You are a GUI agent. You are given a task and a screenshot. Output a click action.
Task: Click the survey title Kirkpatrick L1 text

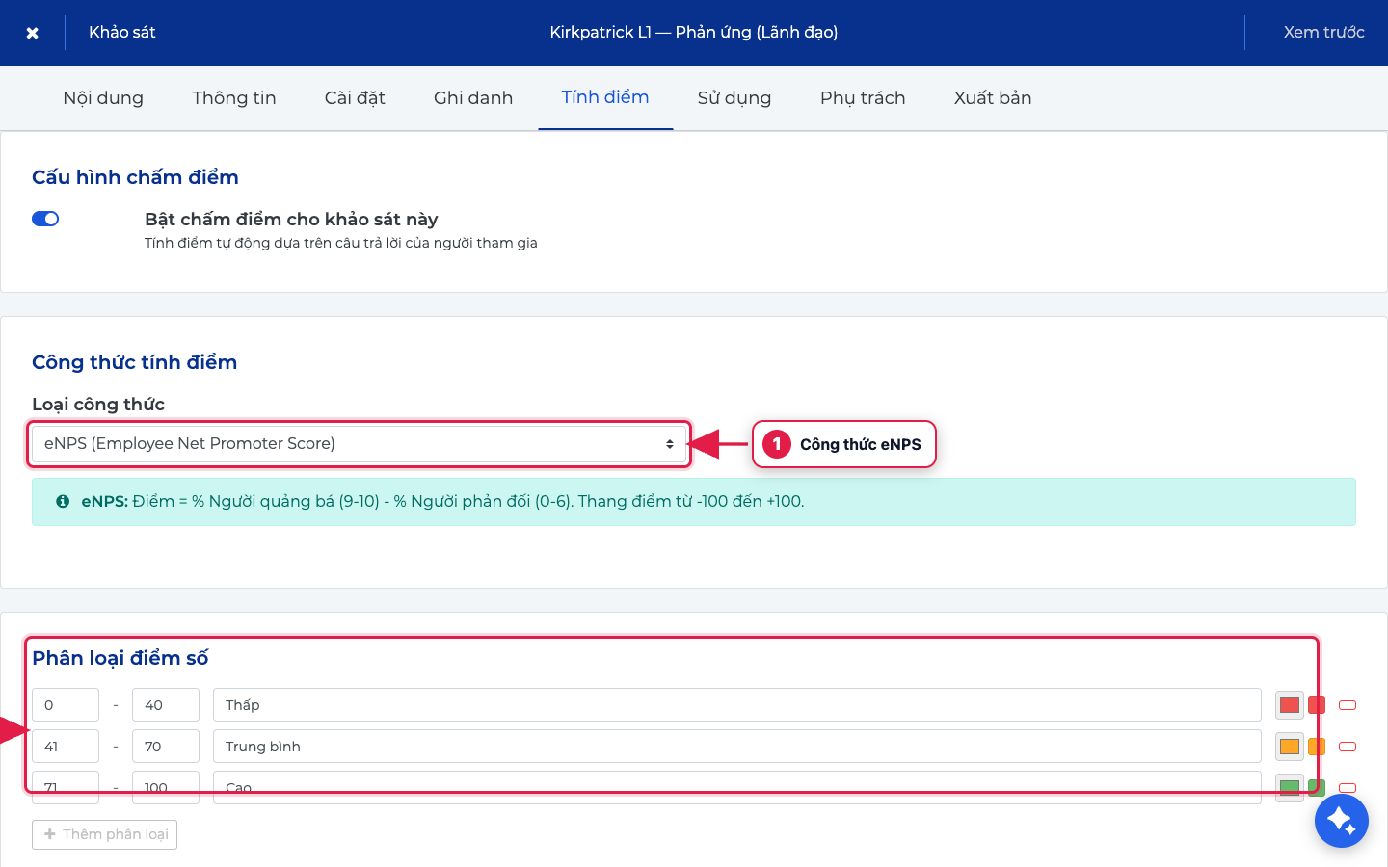(x=694, y=32)
